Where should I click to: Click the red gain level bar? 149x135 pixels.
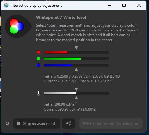(76, 52)
